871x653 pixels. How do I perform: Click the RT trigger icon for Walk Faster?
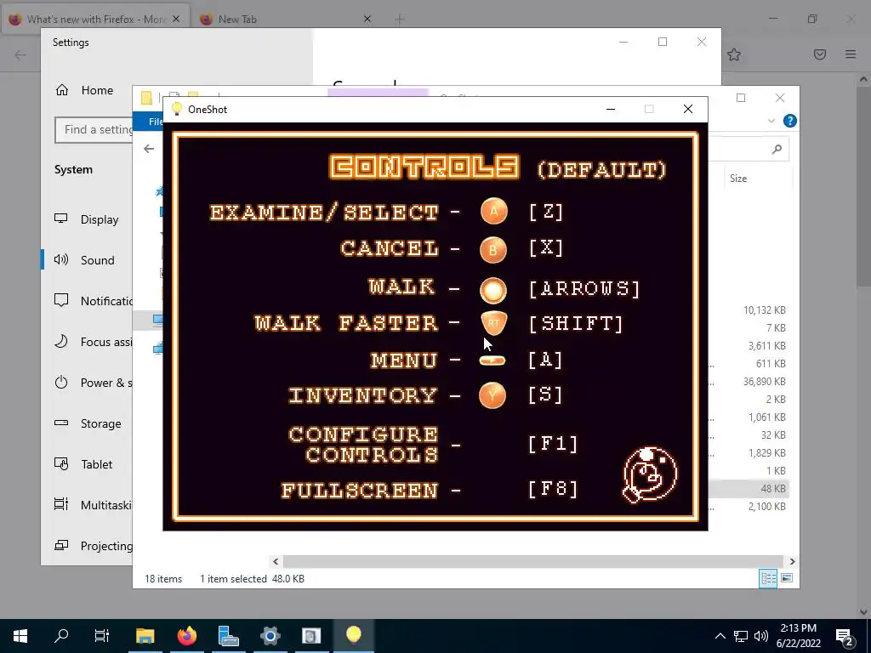pyautogui.click(x=493, y=323)
